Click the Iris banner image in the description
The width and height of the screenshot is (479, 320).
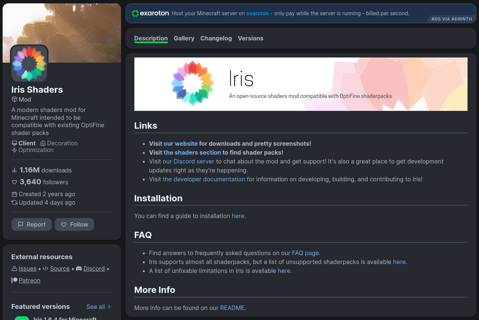[301, 84]
